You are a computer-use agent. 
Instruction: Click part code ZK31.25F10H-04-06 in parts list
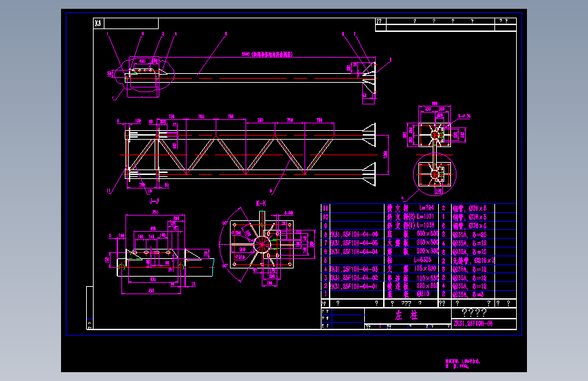pyautogui.click(x=354, y=235)
